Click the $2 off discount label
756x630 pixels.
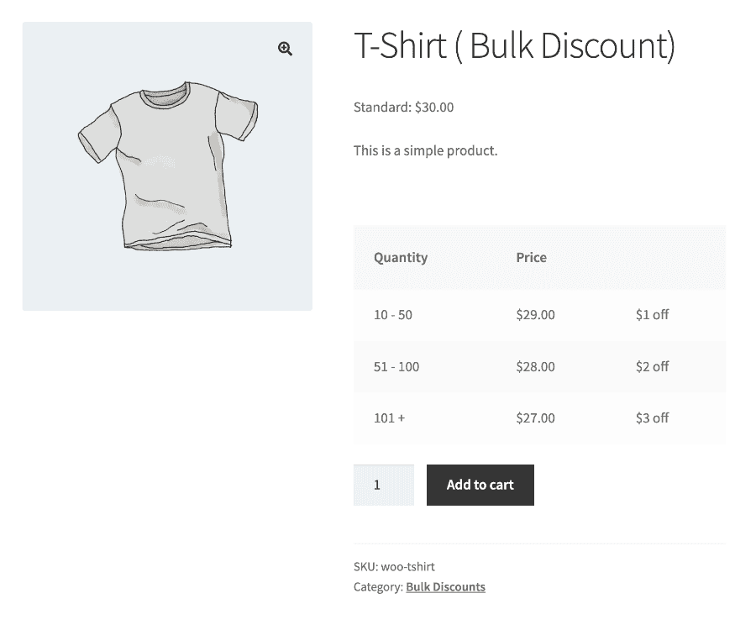(x=652, y=367)
